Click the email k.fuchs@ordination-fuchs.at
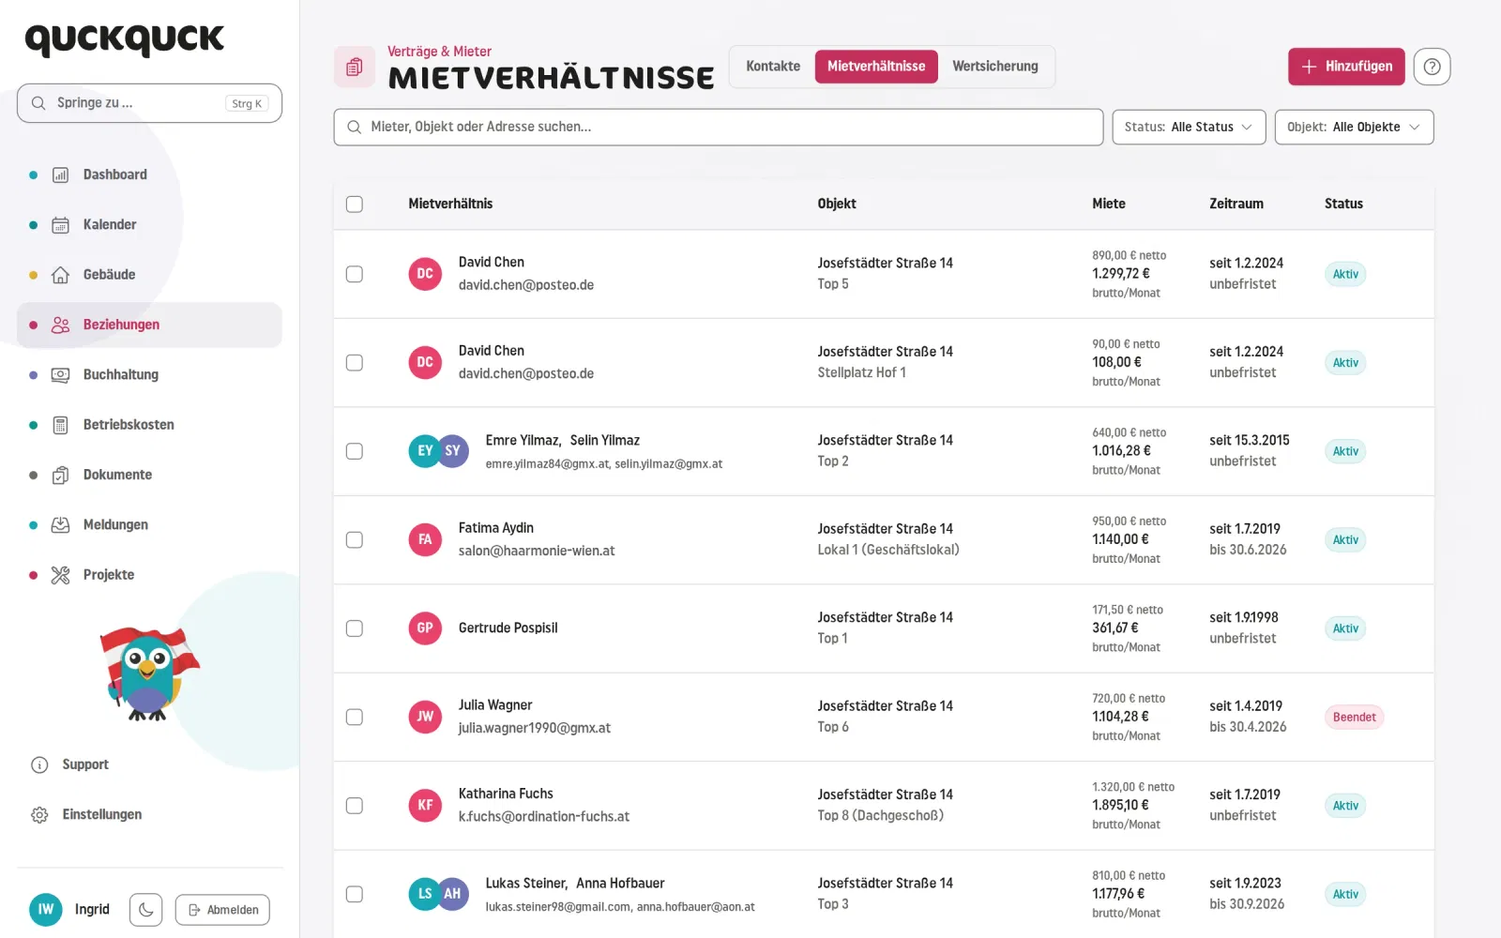 point(544,817)
